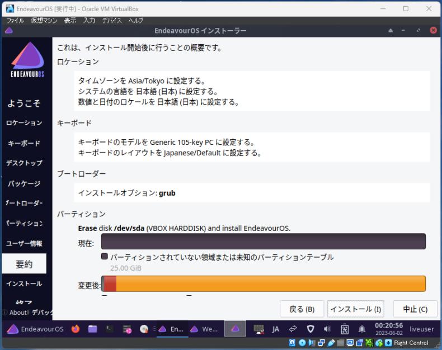Select the ようこそ step in sidebar
Viewport: 442px width, 350px height.
24,103
